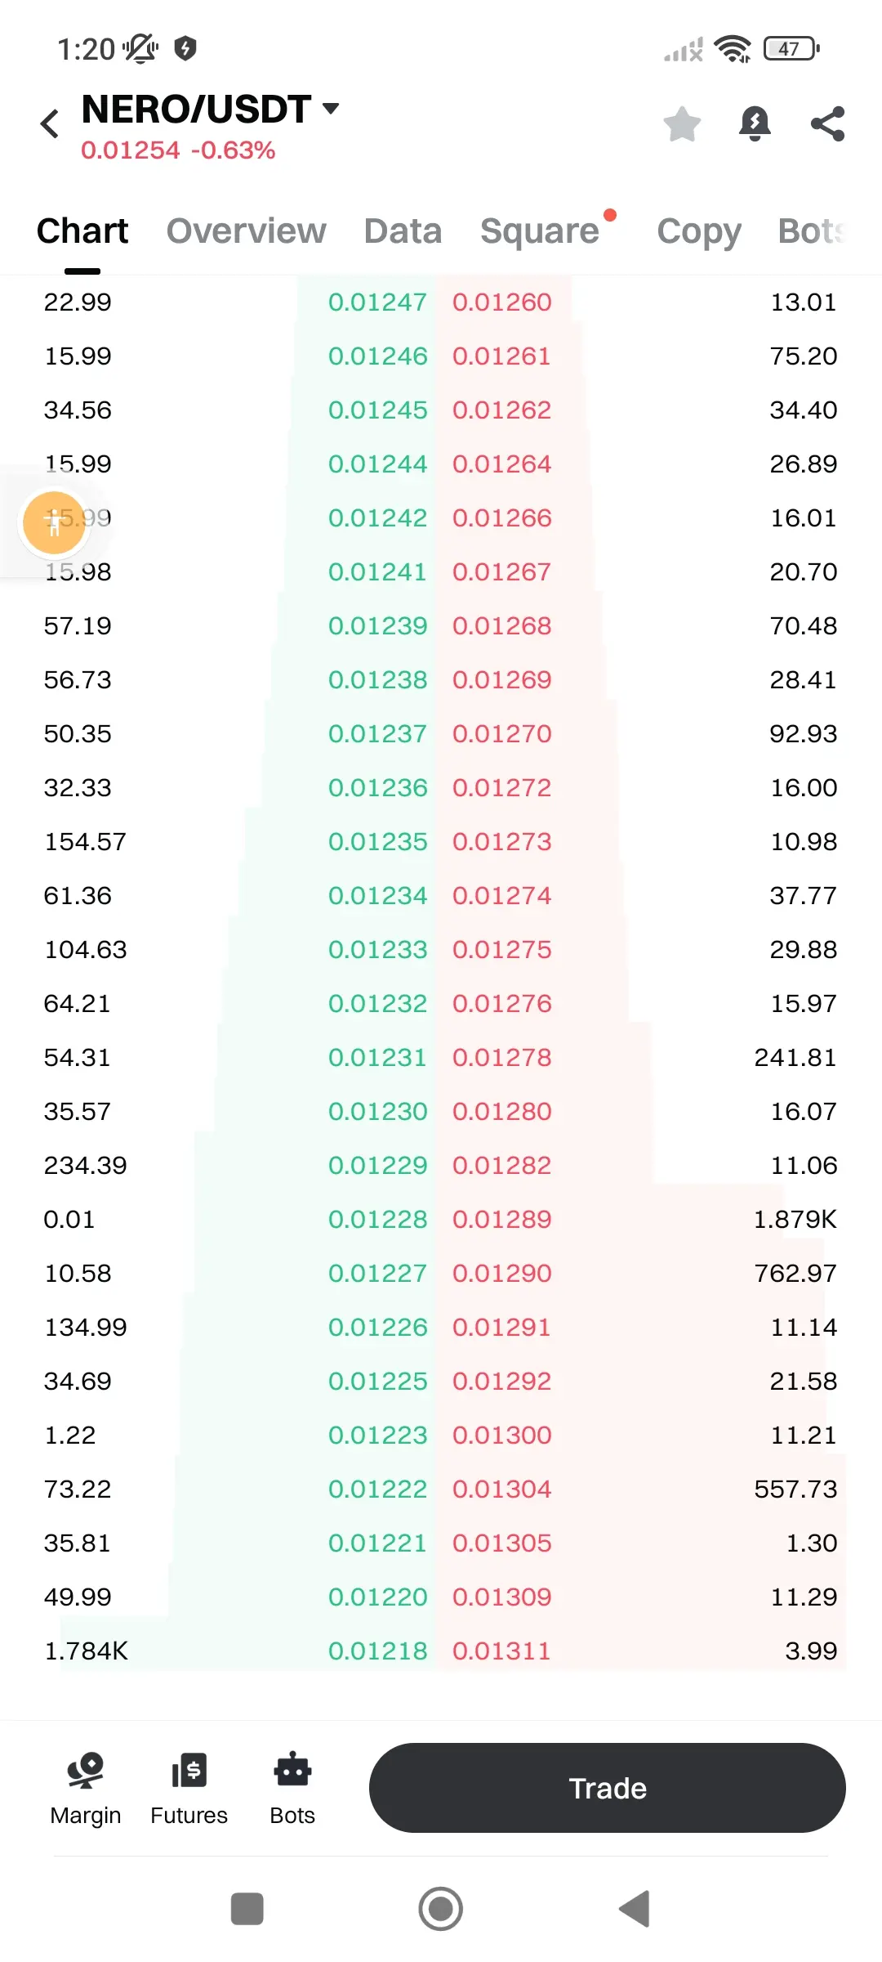Select the Chart tab
The image size is (882, 1962).
coord(82,231)
